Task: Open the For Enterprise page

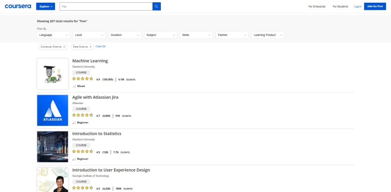Action: point(317,7)
